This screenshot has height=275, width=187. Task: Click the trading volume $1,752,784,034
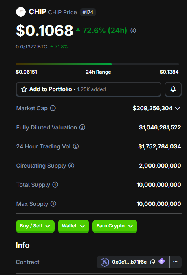pos(160,146)
